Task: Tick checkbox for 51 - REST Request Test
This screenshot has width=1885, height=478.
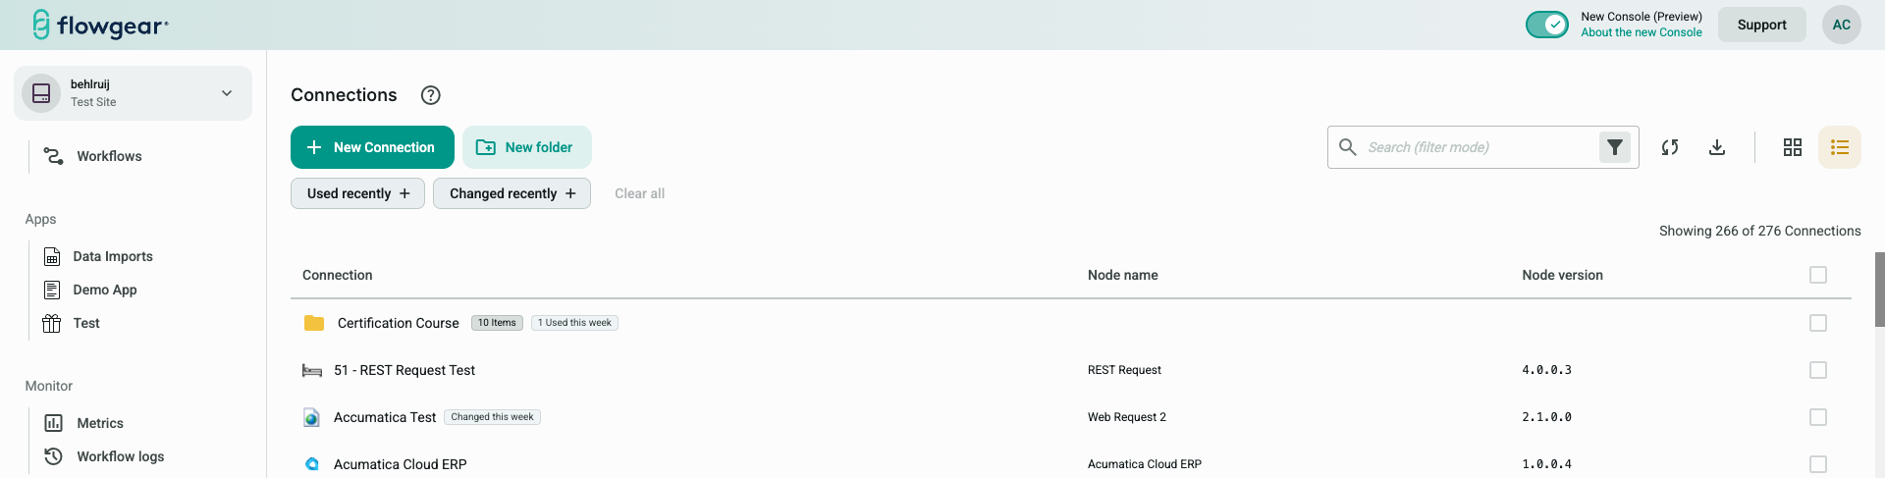Action: pos(1817,370)
